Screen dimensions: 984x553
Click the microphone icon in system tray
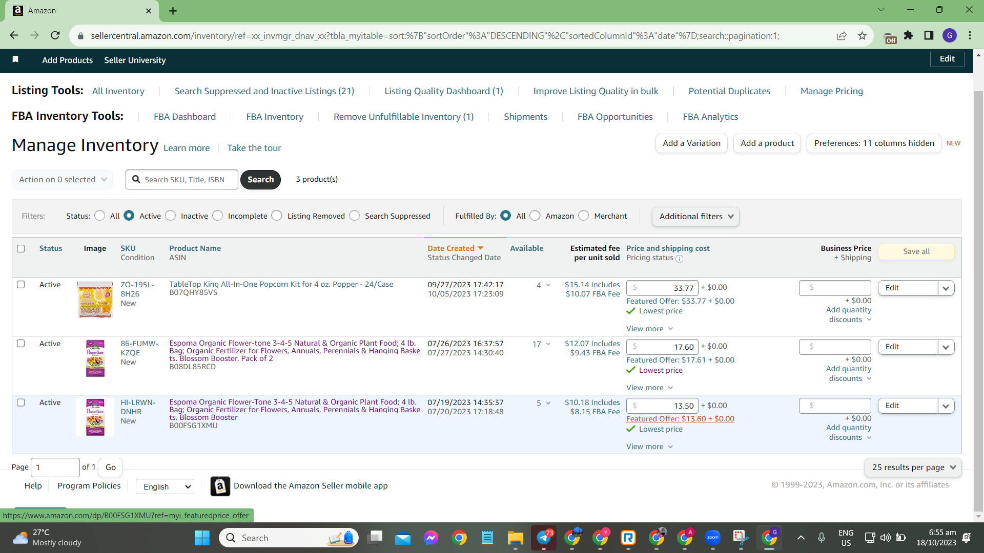tap(822, 538)
